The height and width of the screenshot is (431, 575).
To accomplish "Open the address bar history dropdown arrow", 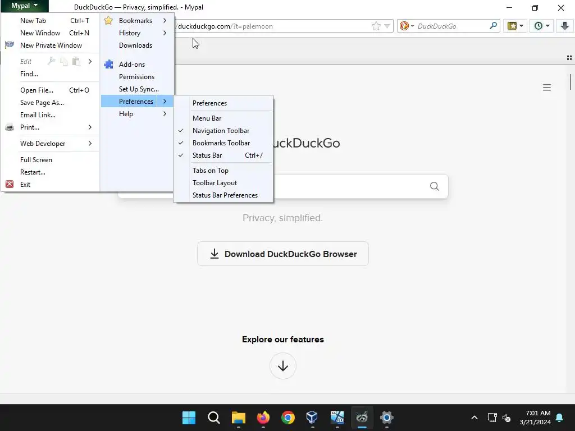I will pyautogui.click(x=387, y=26).
